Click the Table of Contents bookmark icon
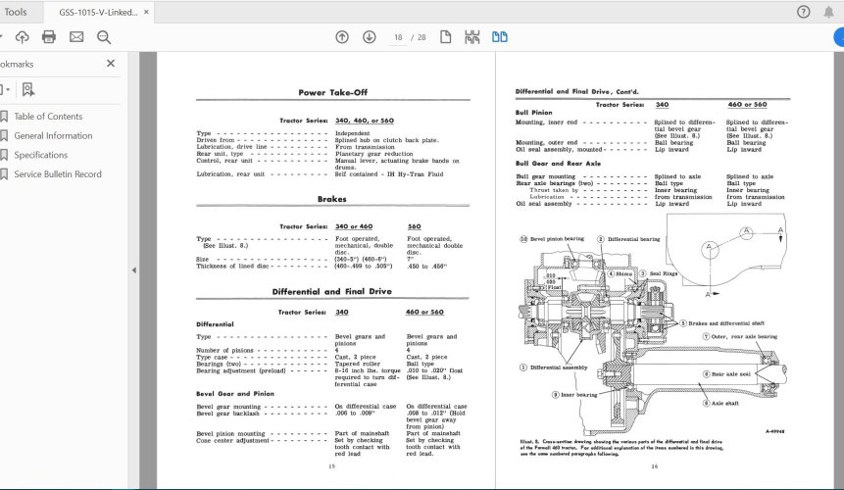Viewport: 844px width, 490px height. click(x=4, y=117)
